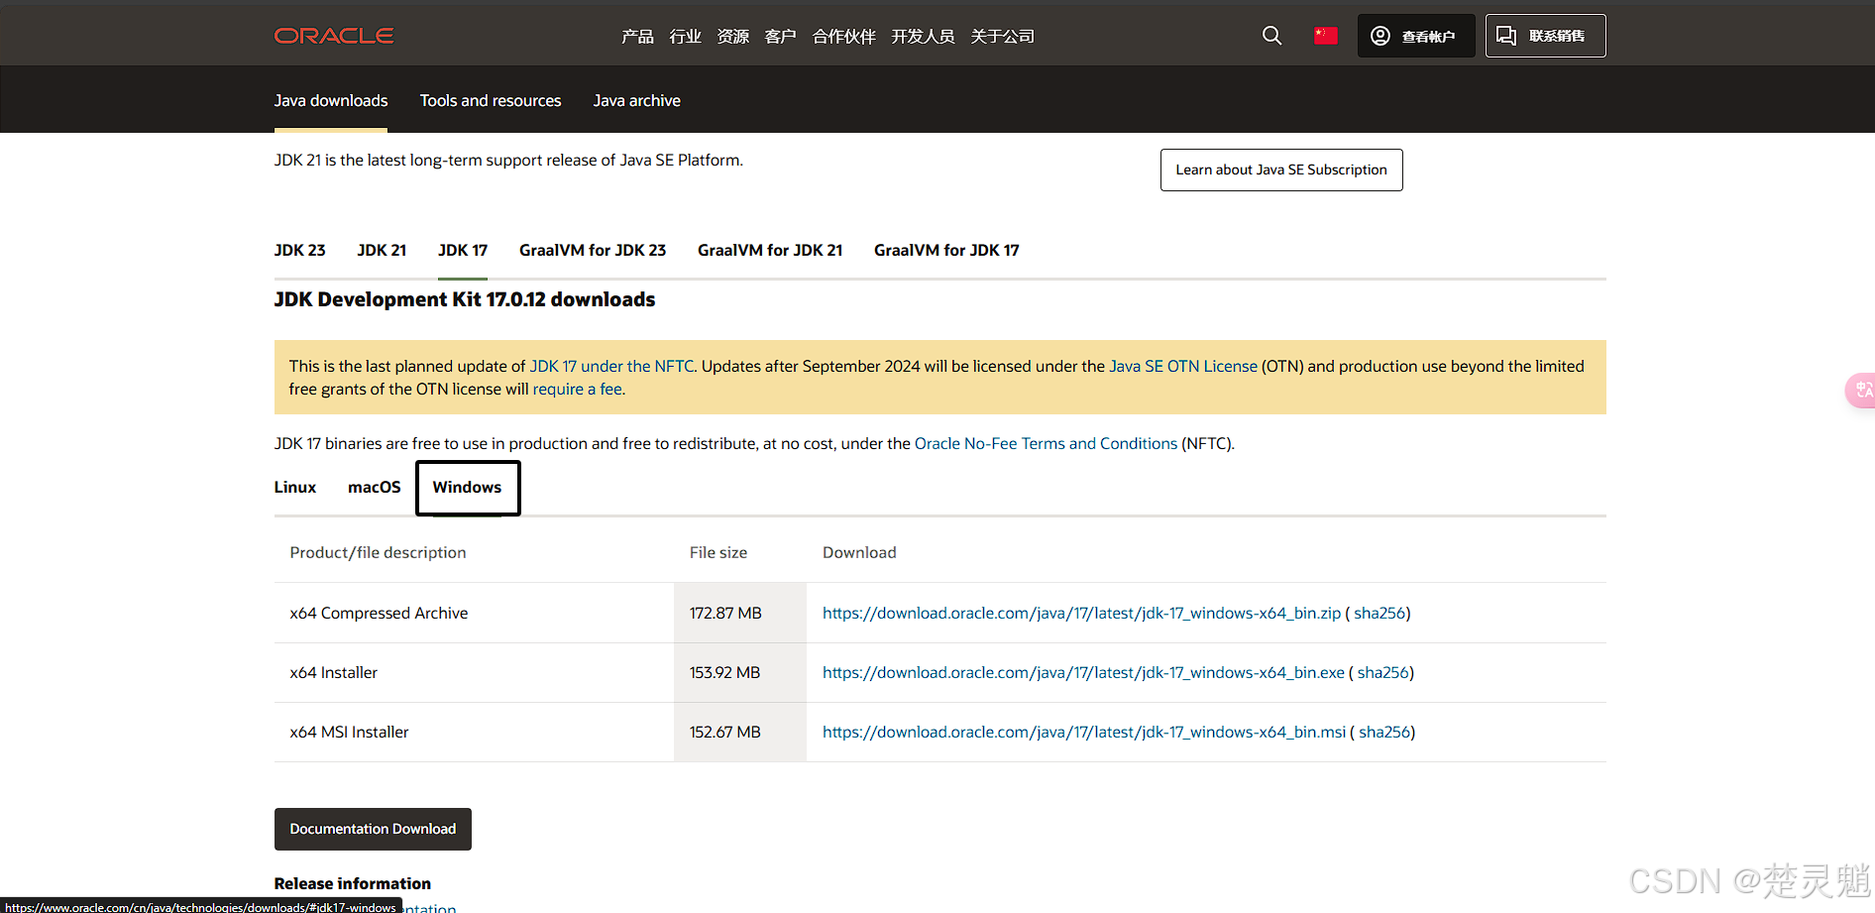Open the 合作伙伴 menu

click(x=843, y=37)
